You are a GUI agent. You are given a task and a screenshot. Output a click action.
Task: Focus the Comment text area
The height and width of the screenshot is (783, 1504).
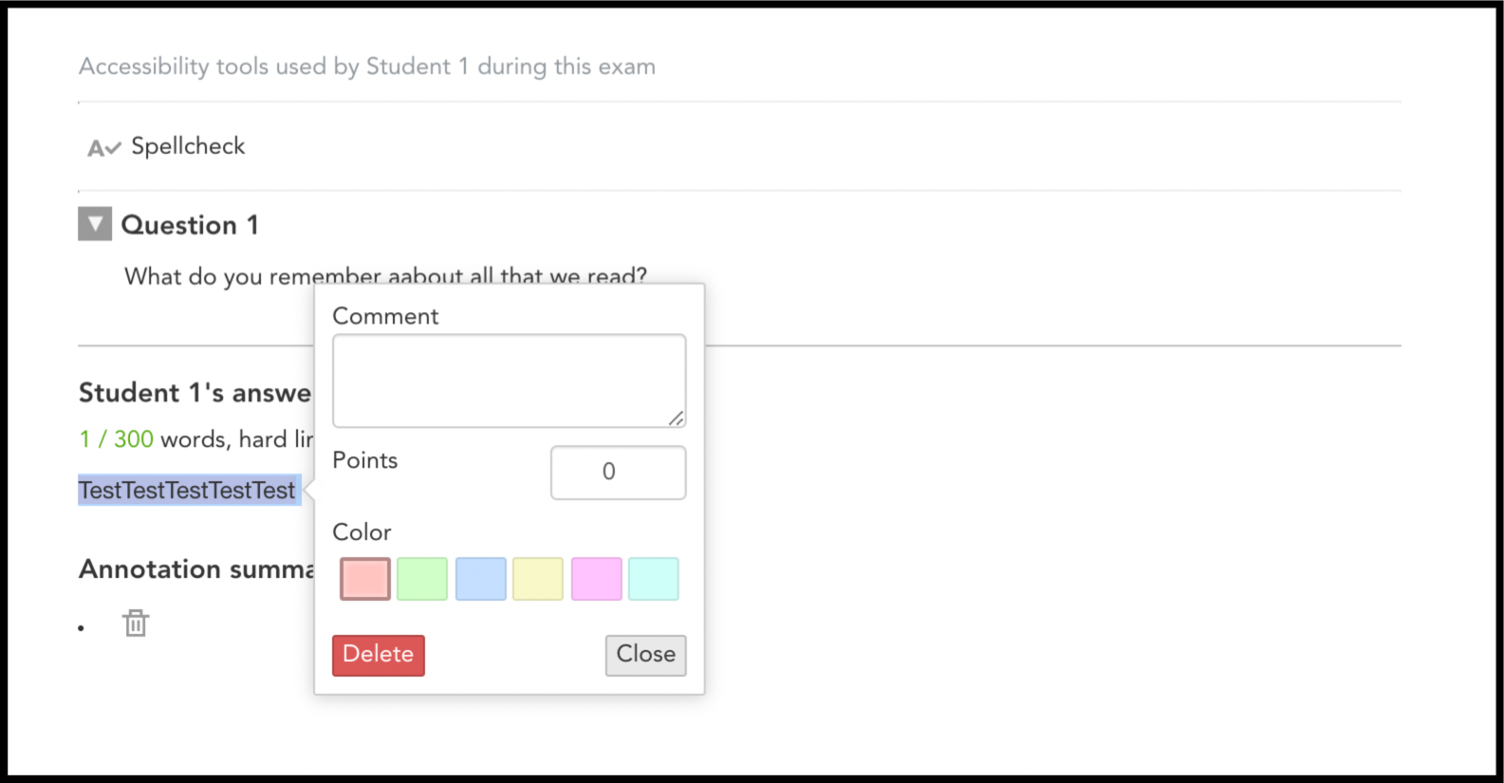509,381
